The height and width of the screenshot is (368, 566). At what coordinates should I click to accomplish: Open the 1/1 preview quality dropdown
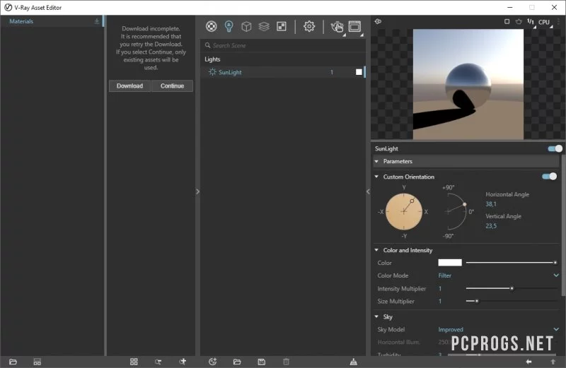[531, 23]
